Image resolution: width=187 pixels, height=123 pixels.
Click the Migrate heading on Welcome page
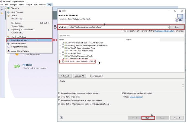pyautogui.click(x=27, y=65)
